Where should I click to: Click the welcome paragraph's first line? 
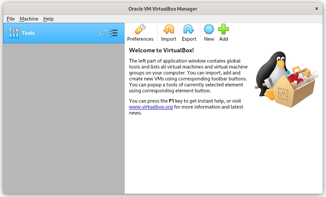pyautogui.click(x=184, y=61)
